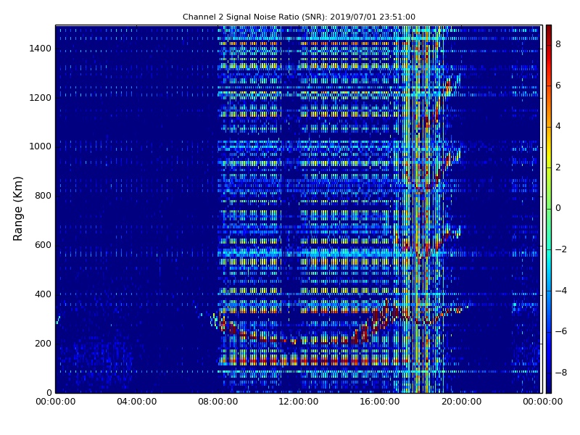Click the colorbar label 8
The image size is (580, 435).
tap(558, 44)
